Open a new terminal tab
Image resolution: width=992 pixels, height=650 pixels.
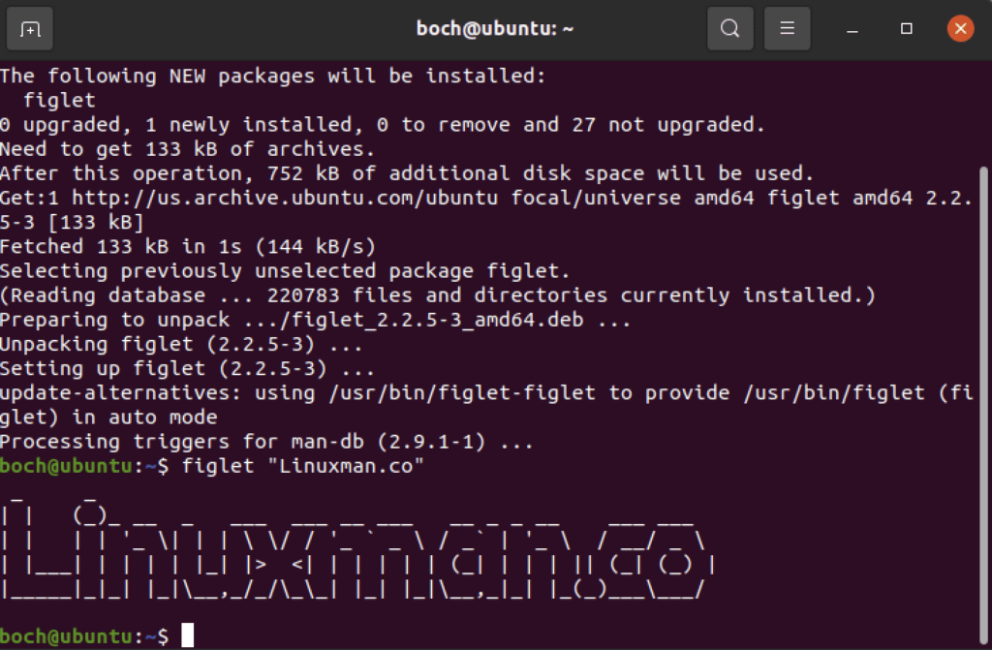pyautogui.click(x=30, y=28)
